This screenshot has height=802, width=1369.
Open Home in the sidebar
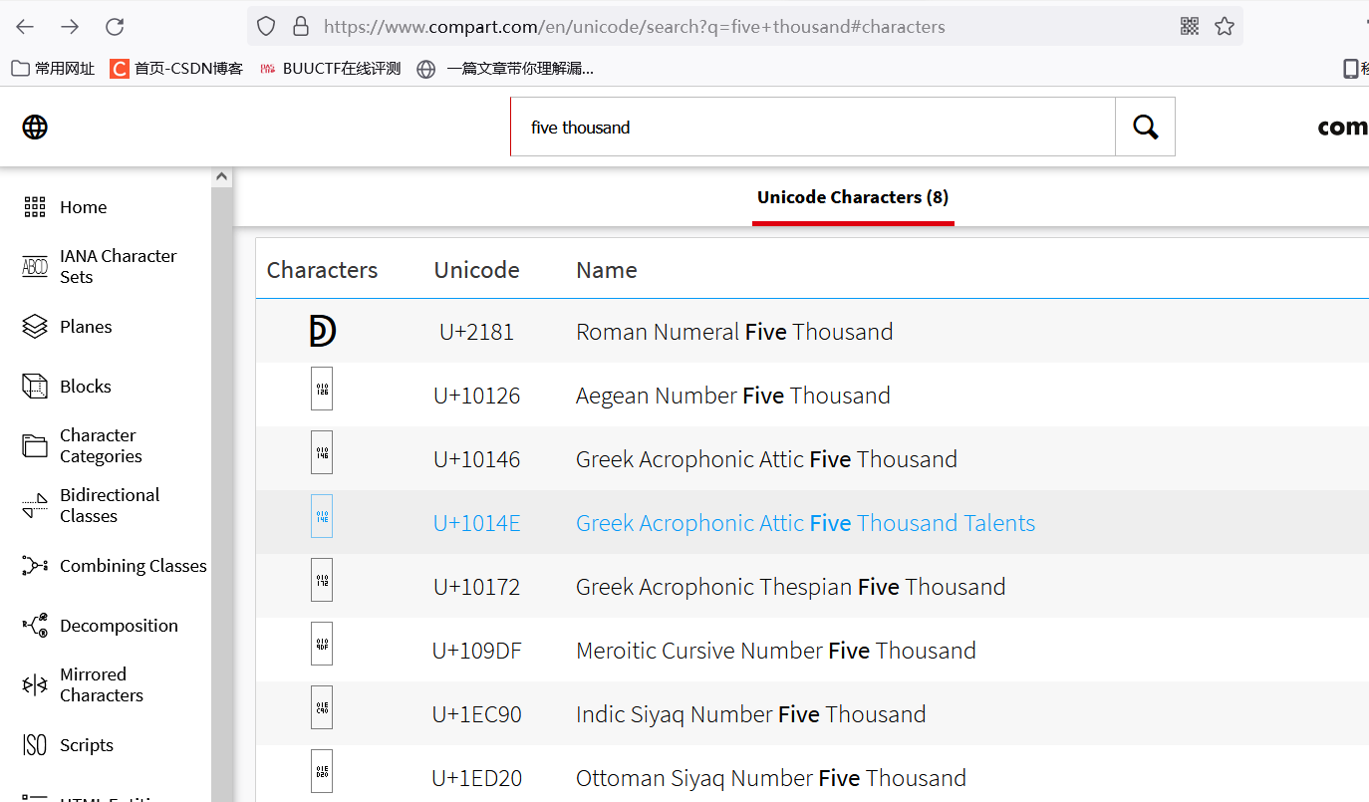click(84, 207)
